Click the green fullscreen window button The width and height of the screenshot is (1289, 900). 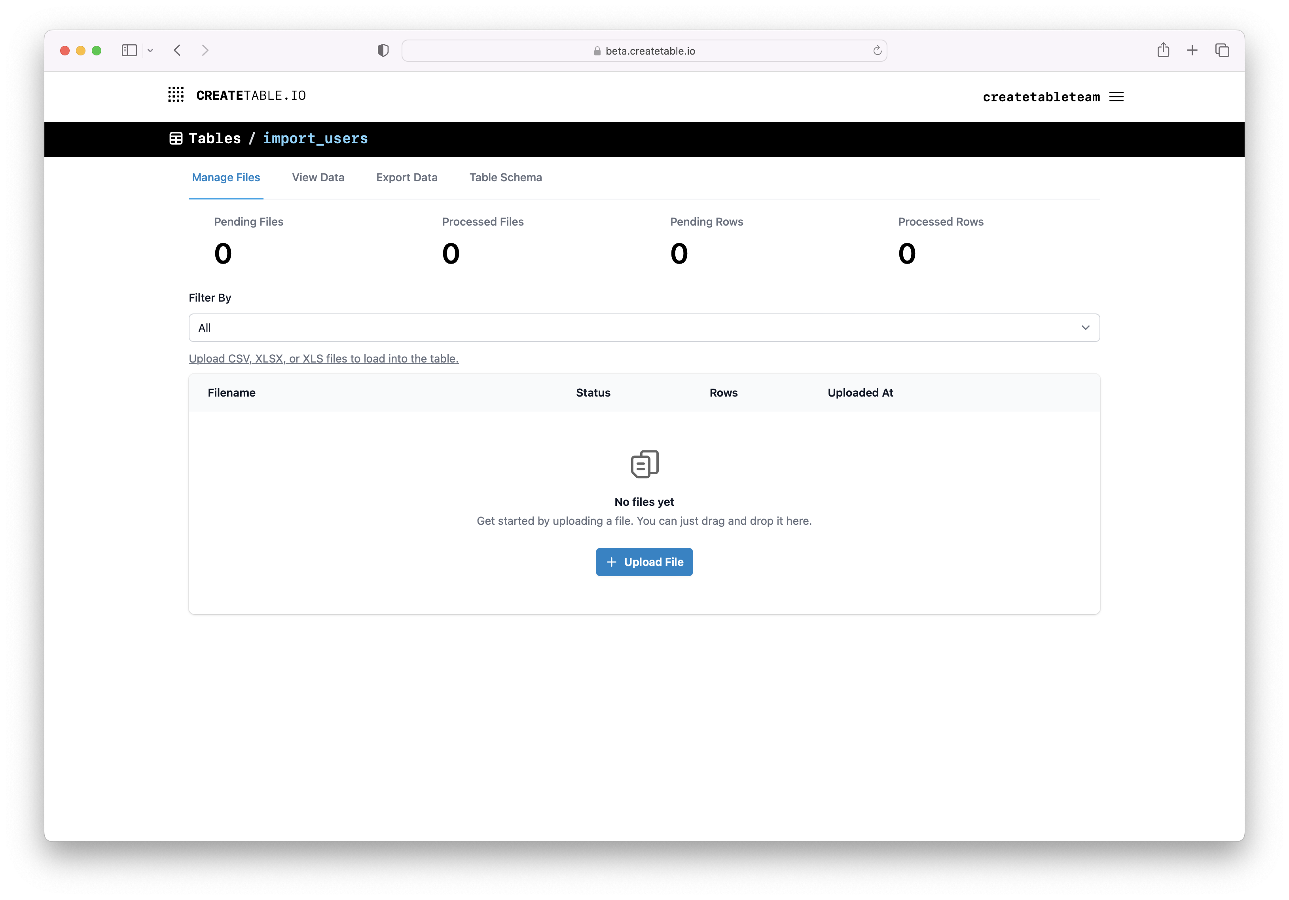pos(97,51)
